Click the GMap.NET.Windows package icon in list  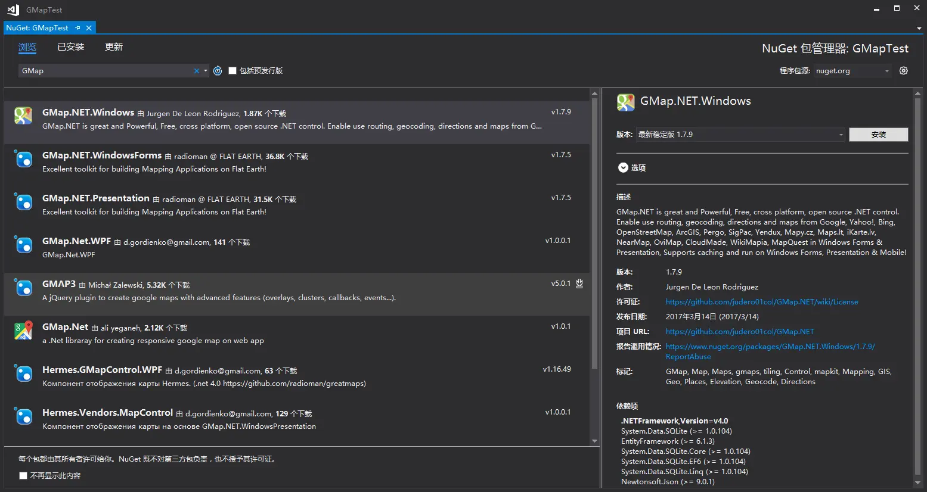[x=23, y=116]
